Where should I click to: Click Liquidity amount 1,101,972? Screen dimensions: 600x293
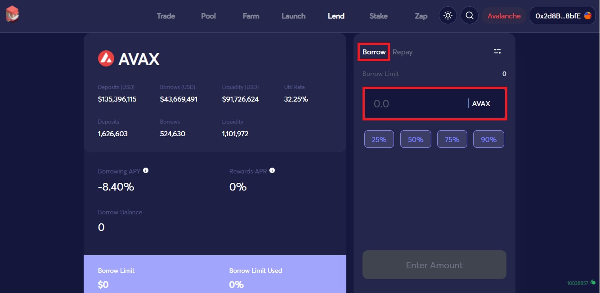[235, 133]
